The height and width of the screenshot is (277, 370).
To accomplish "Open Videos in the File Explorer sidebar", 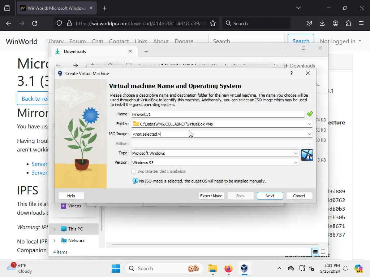I will [x=74, y=206].
